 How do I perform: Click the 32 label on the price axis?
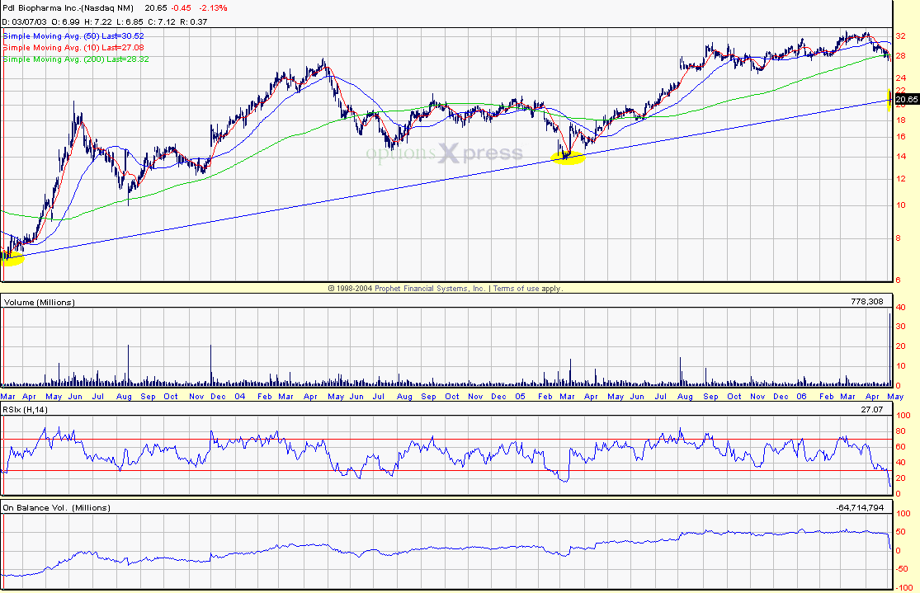point(901,35)
